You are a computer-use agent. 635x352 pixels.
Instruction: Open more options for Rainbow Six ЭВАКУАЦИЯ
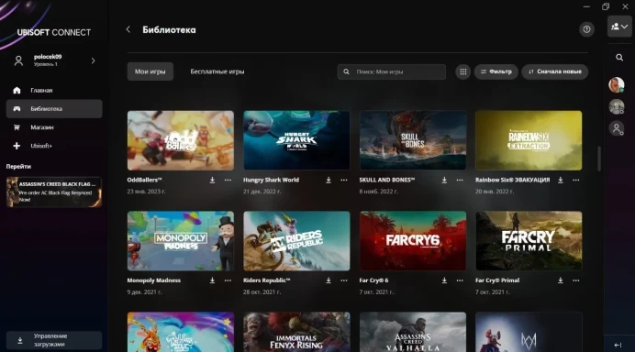pos(576,180)
